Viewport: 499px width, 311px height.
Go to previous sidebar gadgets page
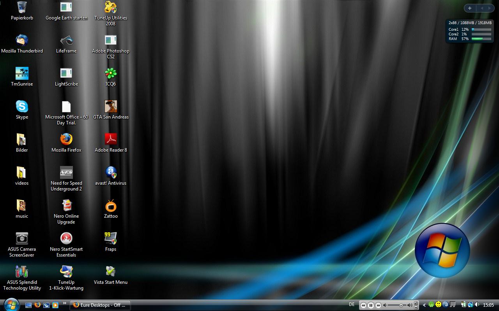point(482,8)
